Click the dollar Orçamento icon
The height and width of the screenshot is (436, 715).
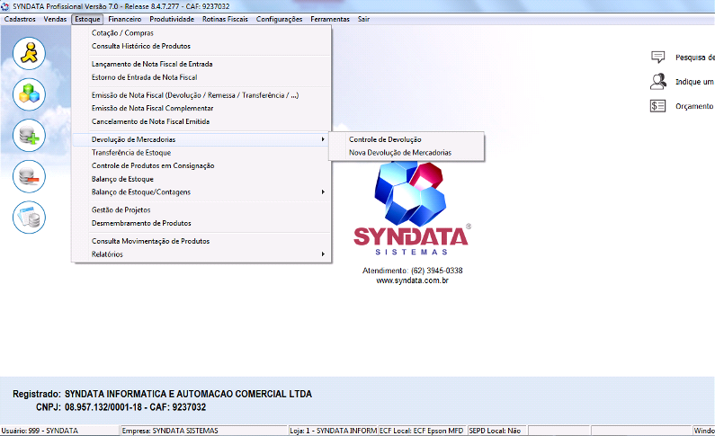[x=657, y=106]
